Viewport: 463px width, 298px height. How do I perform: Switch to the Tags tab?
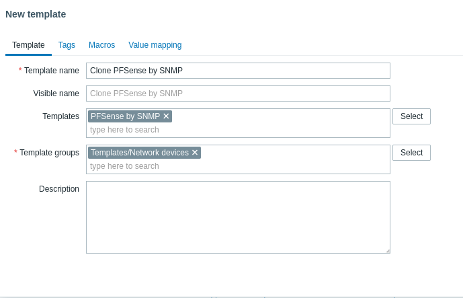point(67,45)
